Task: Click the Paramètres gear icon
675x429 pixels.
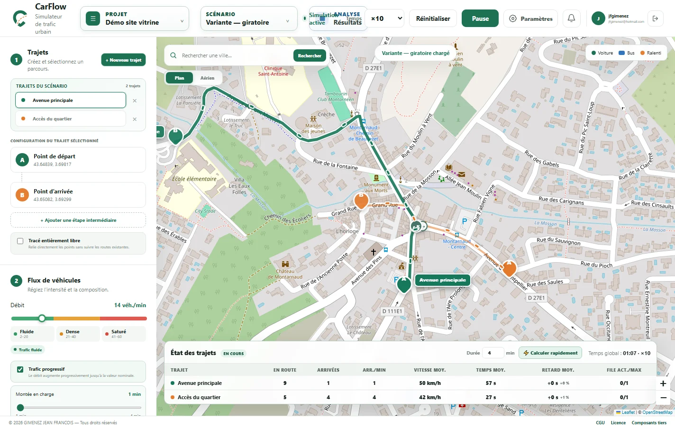Action: [512, 18]
